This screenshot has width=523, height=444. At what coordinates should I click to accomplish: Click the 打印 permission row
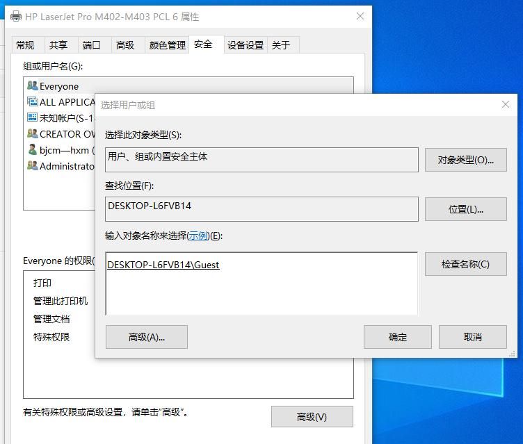(42, 283)
